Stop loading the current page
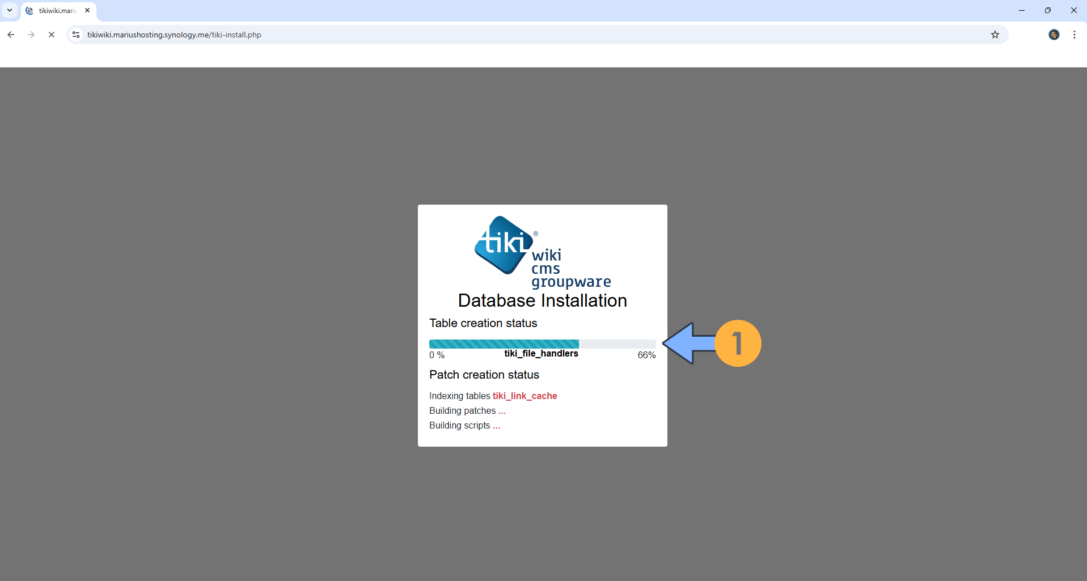The image size is (1087, 581). (52, 35)
